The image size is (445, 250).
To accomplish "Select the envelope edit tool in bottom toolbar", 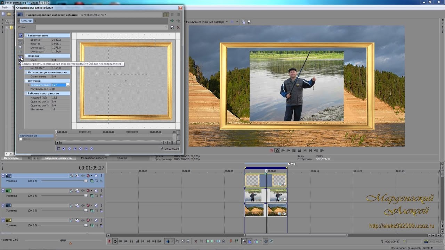I will [178, 241].
